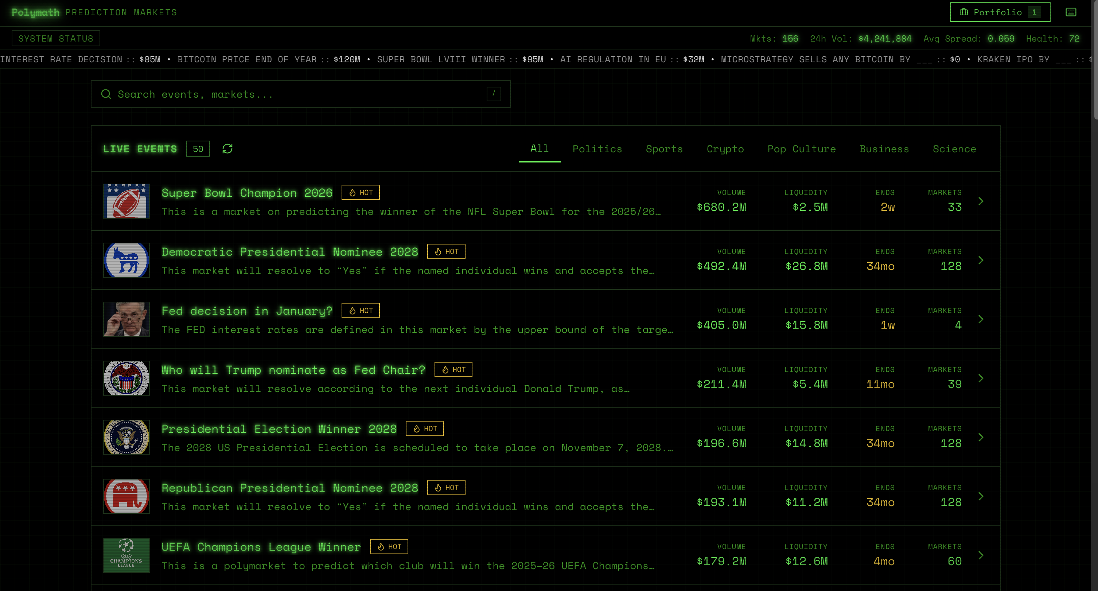
Task: Switch to the Politics tab
Action: click(x=597, y=149)
